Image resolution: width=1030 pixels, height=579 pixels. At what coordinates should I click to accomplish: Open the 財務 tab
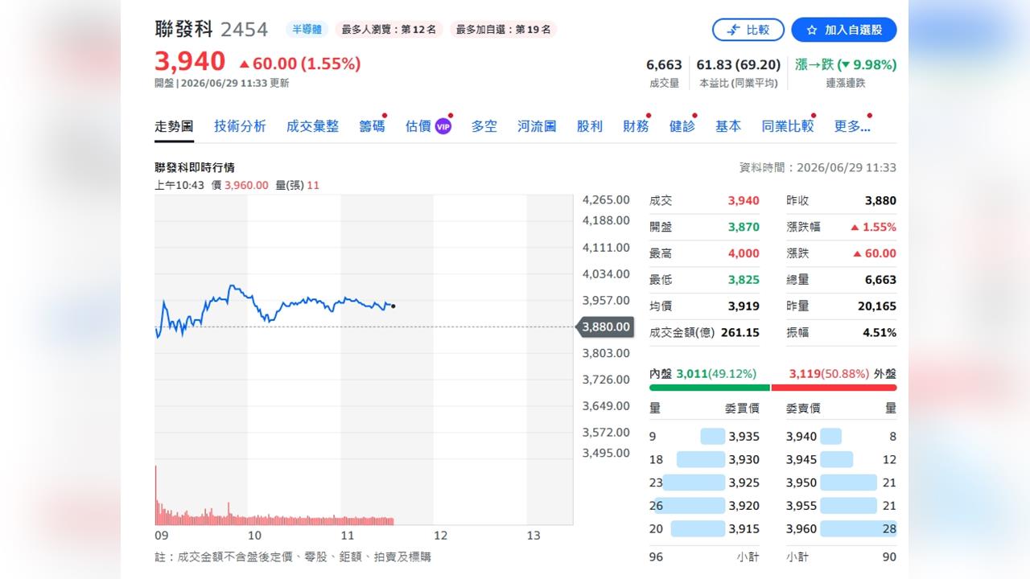pyautogui.click(x=636, y=126)
